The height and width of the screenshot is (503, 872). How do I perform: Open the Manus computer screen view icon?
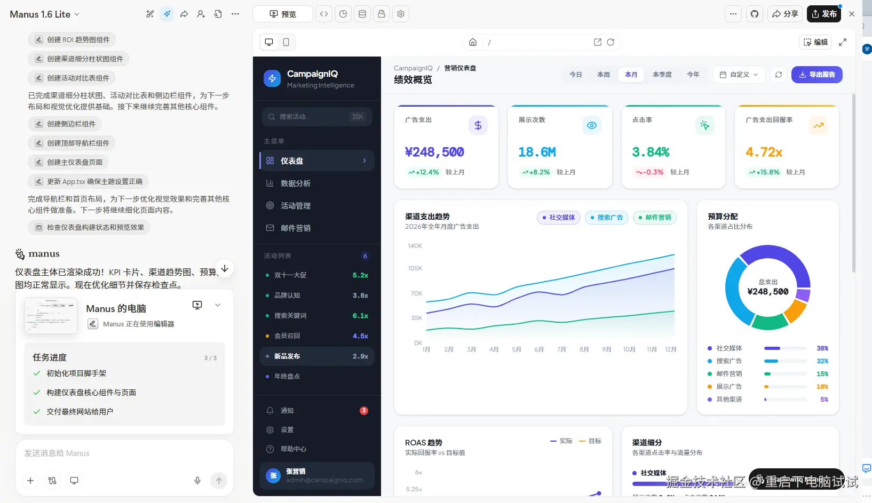(197, 305)
